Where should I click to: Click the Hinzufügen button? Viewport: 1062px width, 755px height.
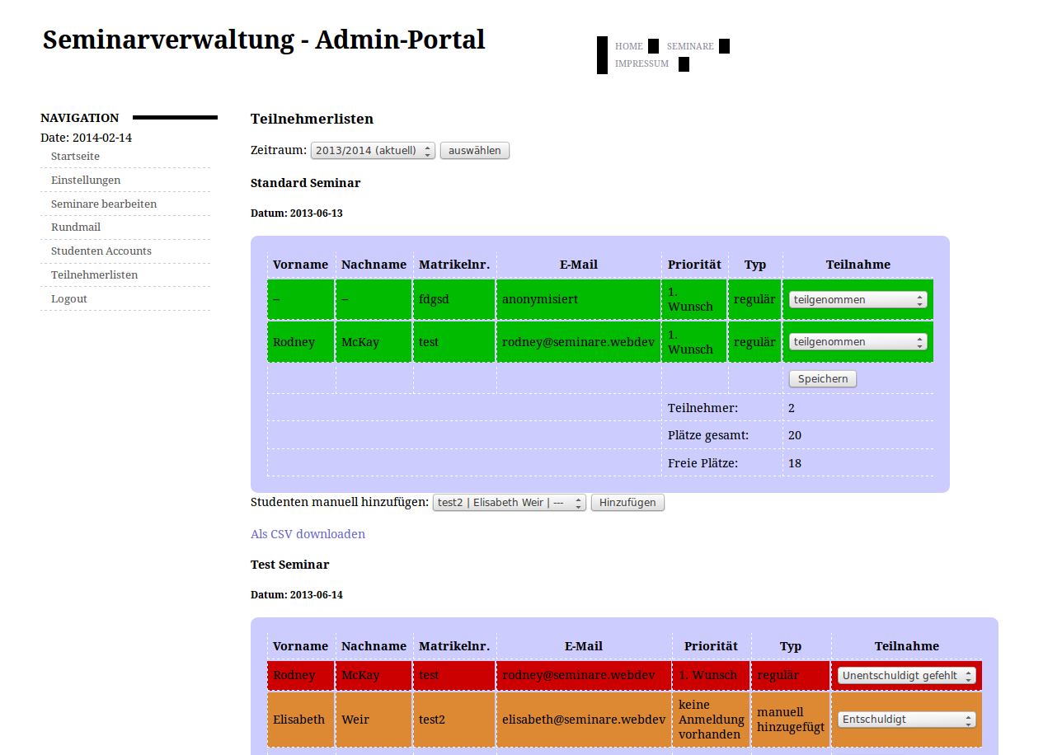pos(627,503)
